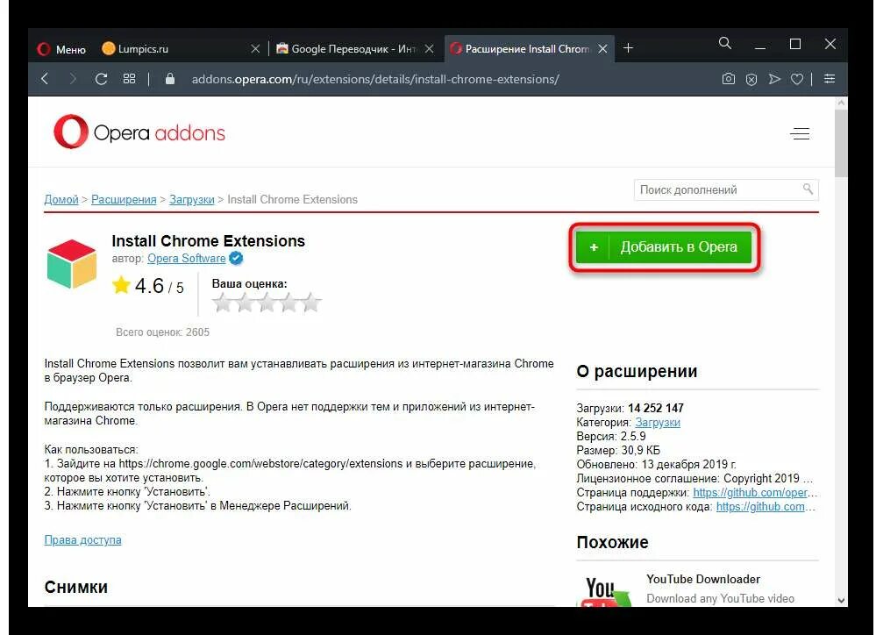The width and height of the screenshot is (876, 635).
Task: Open the Speed Dial grid icon
Action: [129, 79]
